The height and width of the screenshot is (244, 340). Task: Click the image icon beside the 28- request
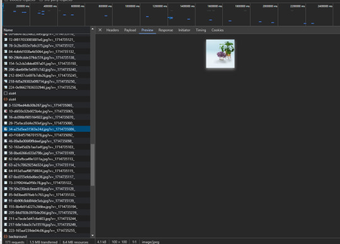6,124
